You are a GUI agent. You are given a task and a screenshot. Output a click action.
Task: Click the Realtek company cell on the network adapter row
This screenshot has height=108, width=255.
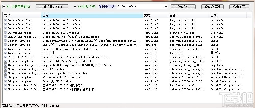point(216,61)
